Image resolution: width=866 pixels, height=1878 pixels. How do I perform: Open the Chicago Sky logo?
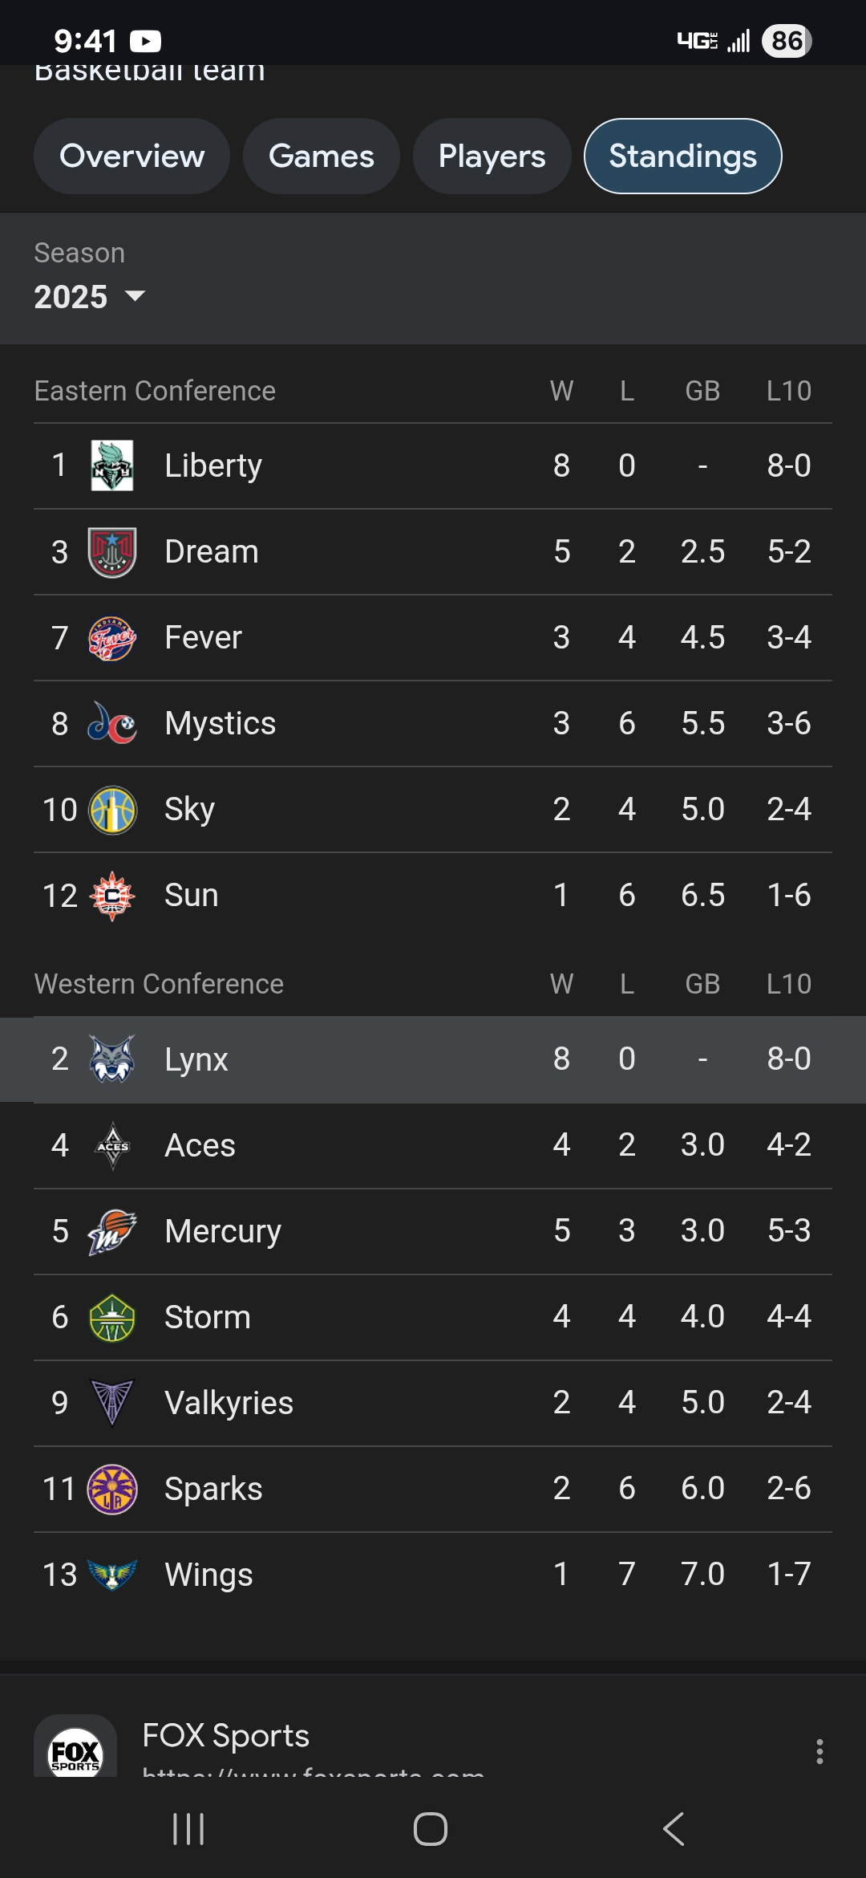coord(112,810)
